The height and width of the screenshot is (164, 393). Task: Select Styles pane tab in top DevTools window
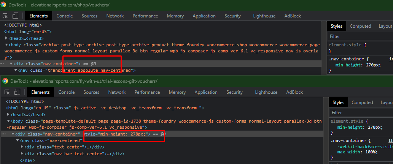click(337, 26)
